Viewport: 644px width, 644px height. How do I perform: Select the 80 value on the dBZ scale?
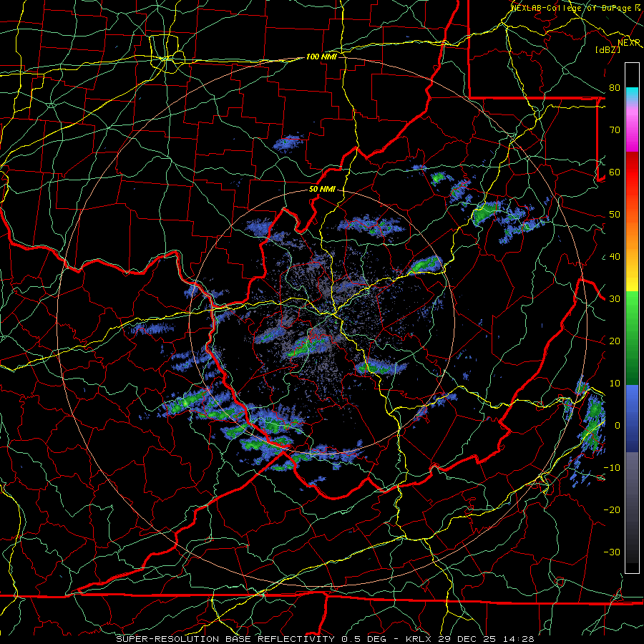[x=615, y=88]
